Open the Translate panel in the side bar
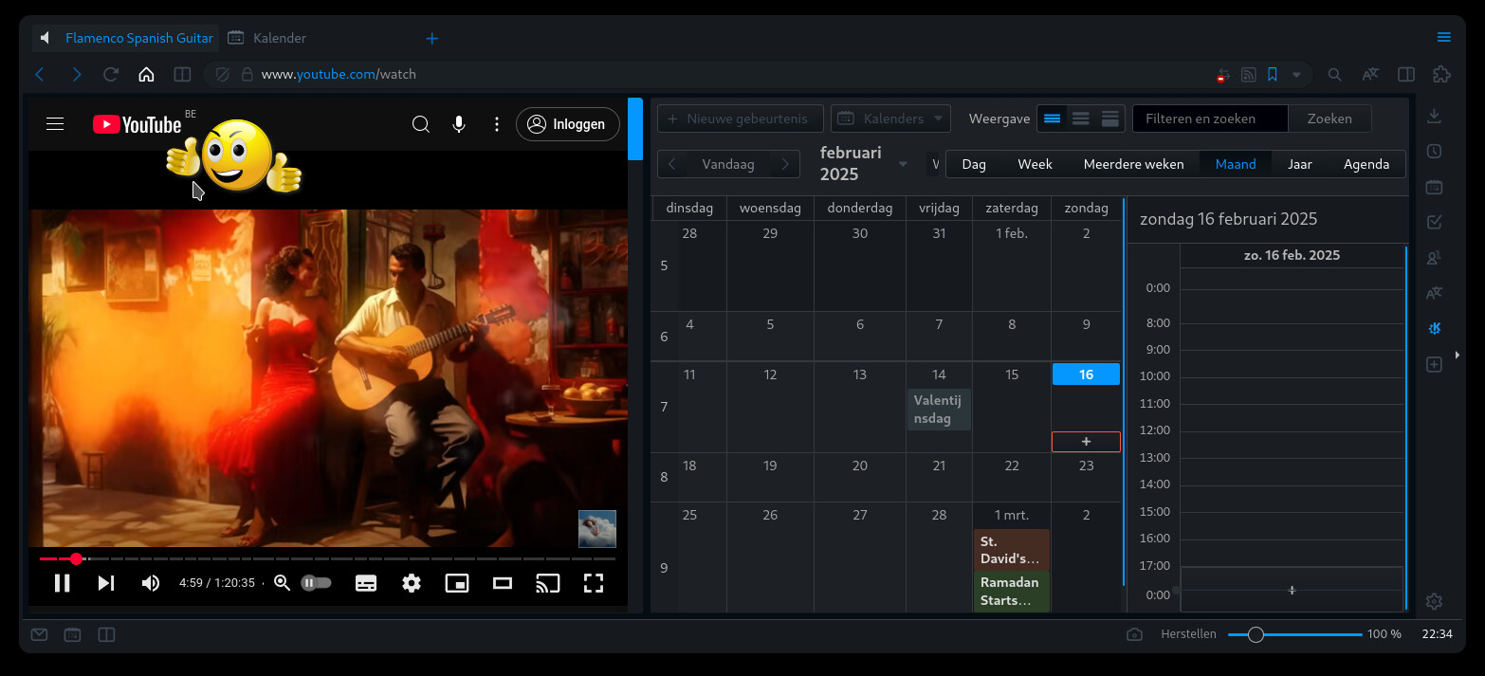This screenshot has width=1485, height=676. click(1435, 293)
